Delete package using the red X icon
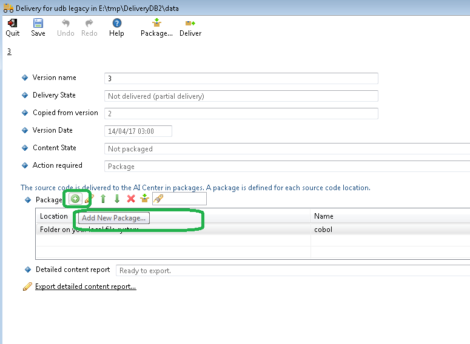The image size is (470, 344). click(x=131, y=199)
